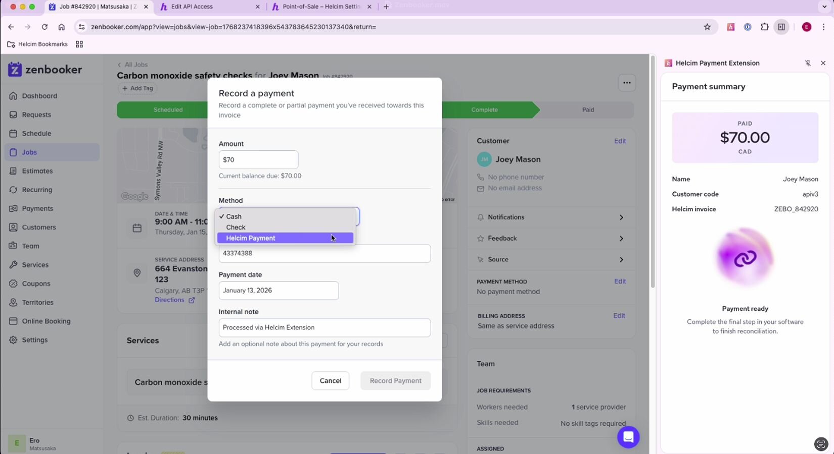Open Team in the sidebar
834x454 pixels.
tap(52, 246)
